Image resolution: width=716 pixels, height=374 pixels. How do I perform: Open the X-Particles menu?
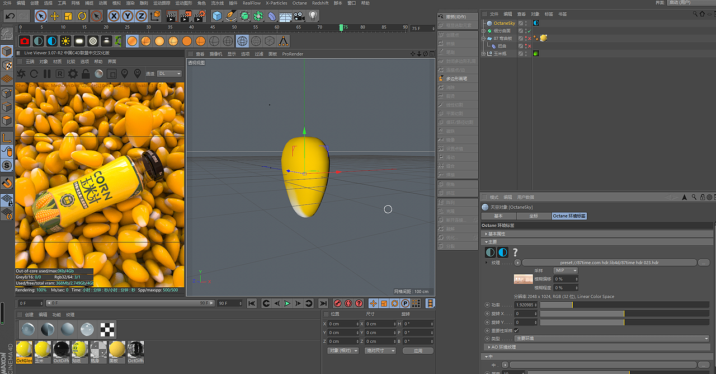tap(276, 3)
